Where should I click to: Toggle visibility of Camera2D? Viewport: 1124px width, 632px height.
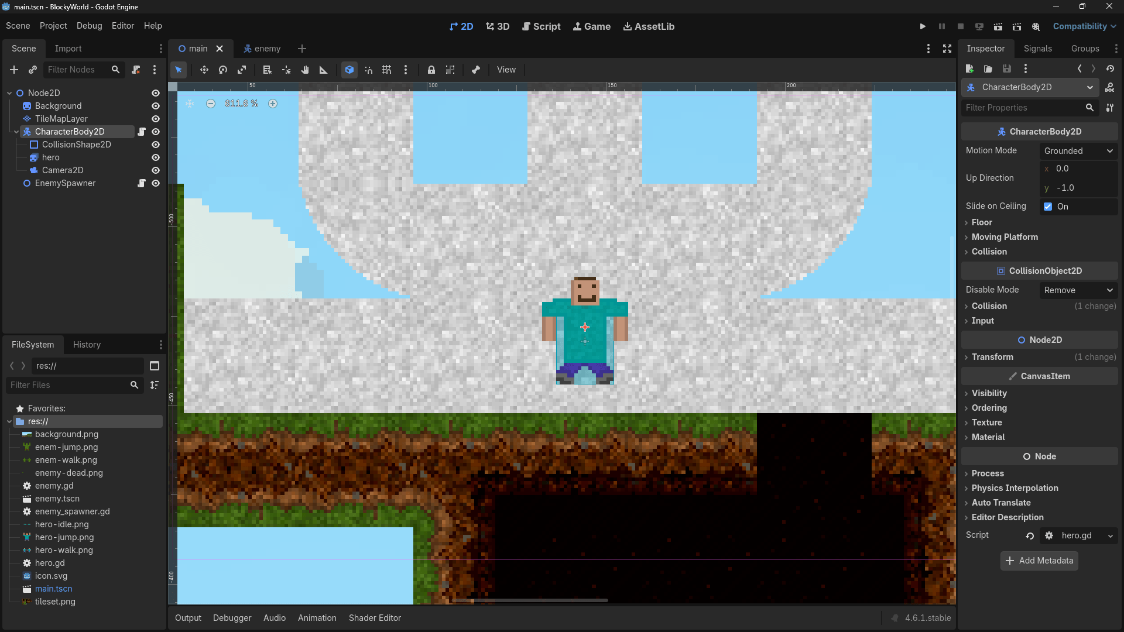click(x=155, y=170)
